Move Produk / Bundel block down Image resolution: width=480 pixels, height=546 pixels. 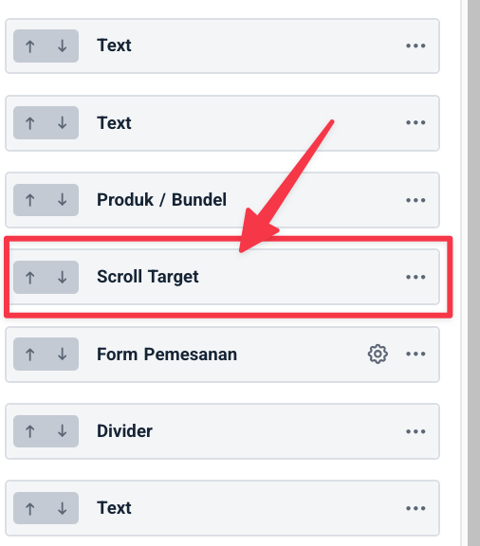[62, 200]
